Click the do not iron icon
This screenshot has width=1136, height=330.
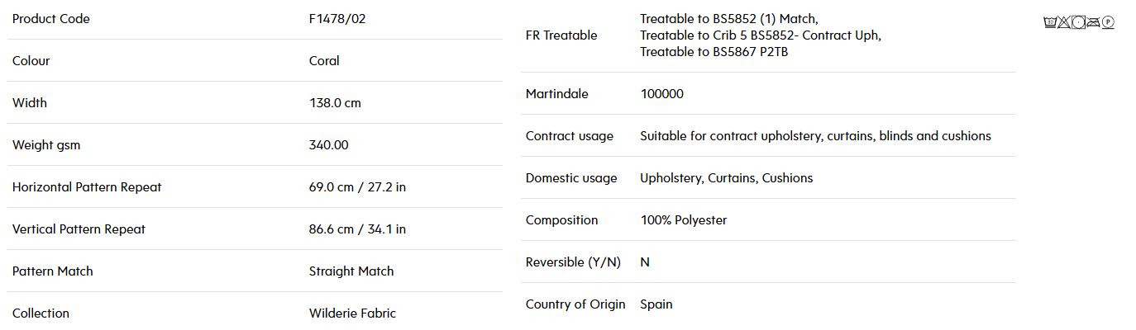[1093, 22]
